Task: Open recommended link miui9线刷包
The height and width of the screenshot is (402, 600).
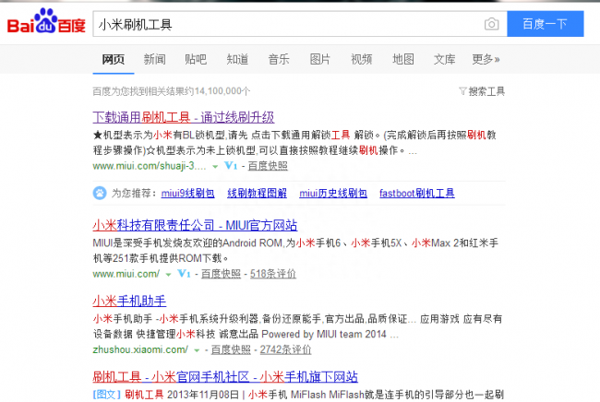Action: pos(187,193)
